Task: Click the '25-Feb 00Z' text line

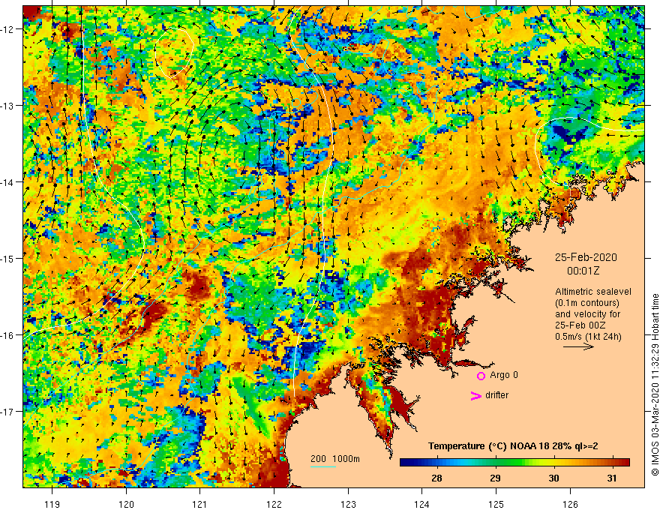Action: (x=580, y=325)
